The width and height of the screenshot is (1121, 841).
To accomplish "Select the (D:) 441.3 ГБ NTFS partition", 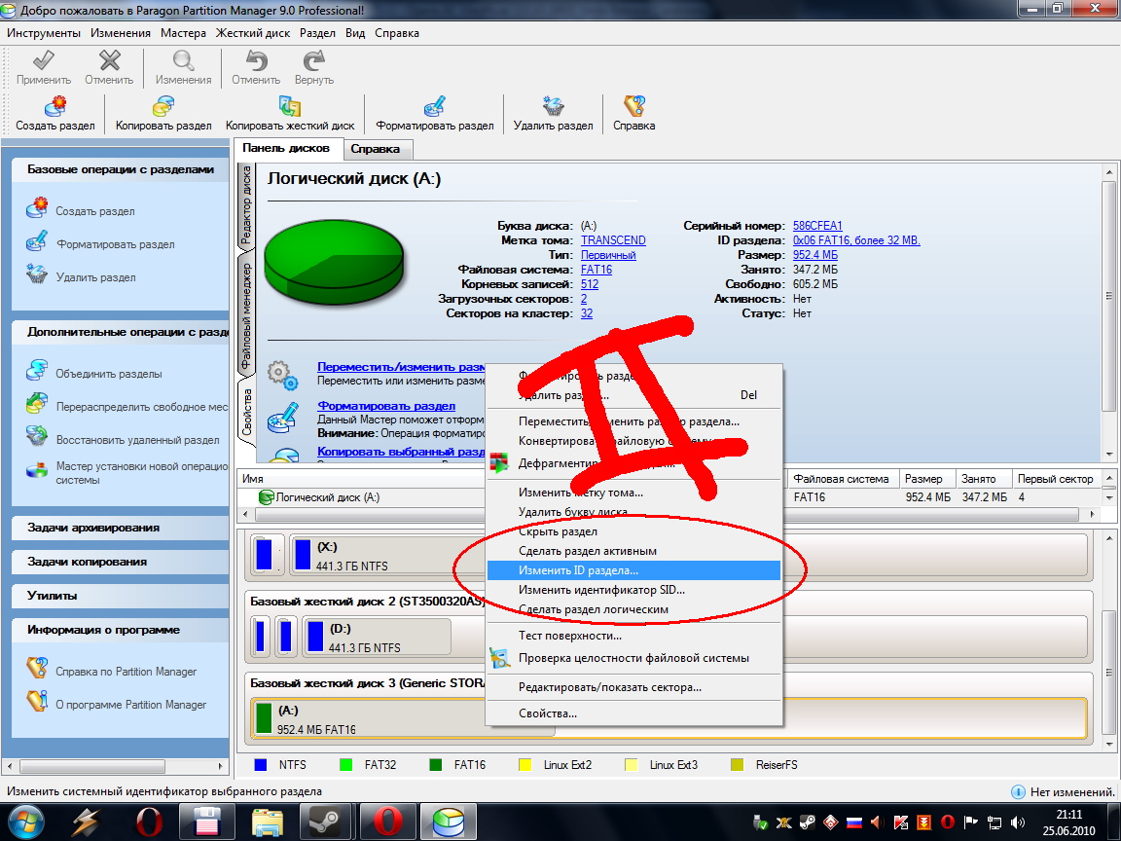I will [378, 637].
